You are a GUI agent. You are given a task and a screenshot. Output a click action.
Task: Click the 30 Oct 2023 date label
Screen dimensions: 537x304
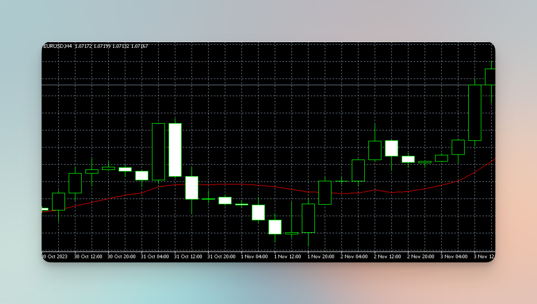55,257
